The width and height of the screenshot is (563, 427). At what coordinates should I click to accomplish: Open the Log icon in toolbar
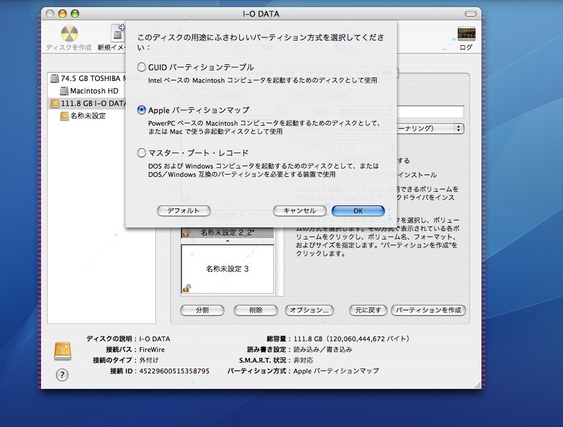pos(466,34)
